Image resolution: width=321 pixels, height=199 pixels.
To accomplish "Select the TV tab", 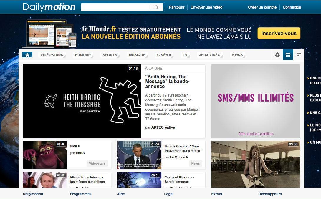I will click(x=185, y=55).
